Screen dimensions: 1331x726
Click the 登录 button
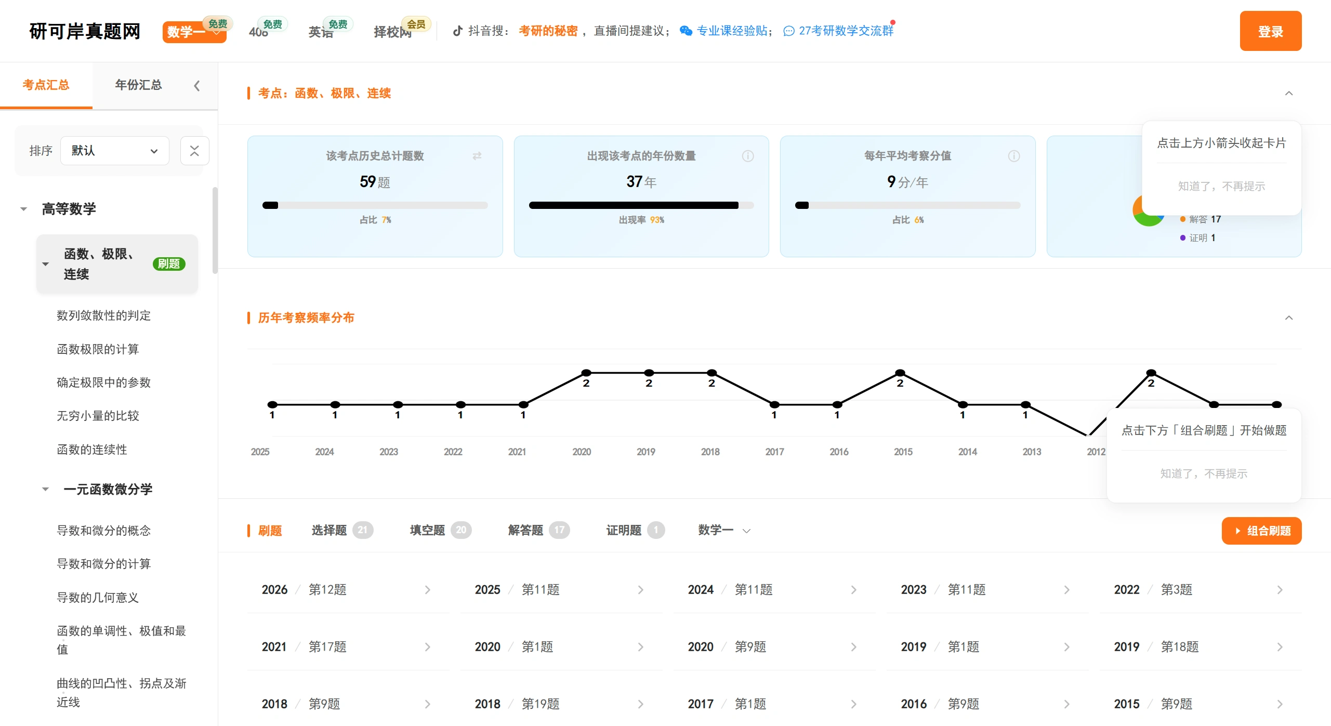[x=1270, y=31]
